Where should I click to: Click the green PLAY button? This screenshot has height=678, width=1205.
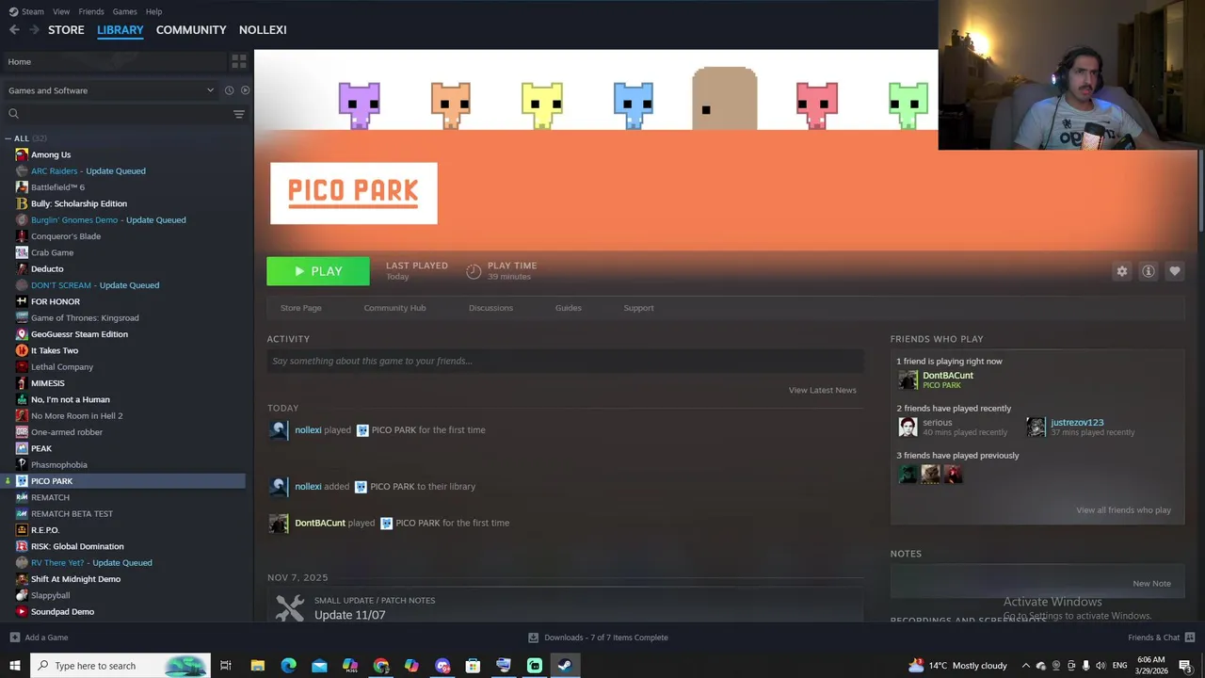point(318,271)
